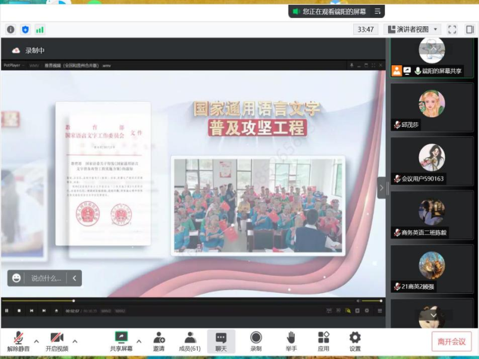Image resolution: width=479 pixels, height=359 pixels.
Task: Enter fullscreen with the top-bar icon
Action: 452,29
